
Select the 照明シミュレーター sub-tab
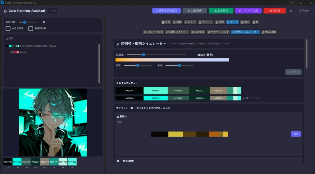pos(245,32)
